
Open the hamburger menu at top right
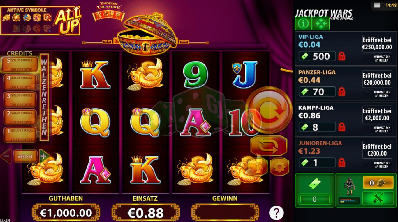tap(377, 5)
